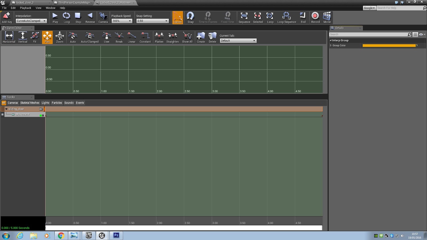
Task: Play the sequence in Reverse
Action: (90, 18)
